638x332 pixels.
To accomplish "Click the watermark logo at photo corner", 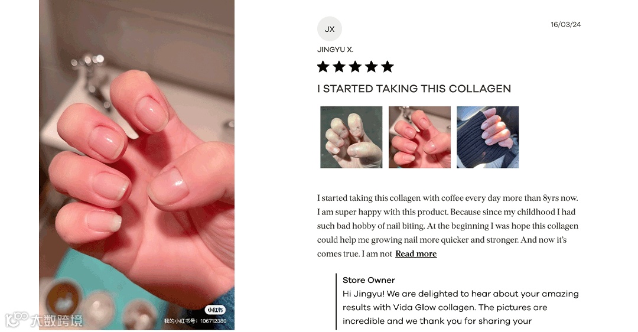I will coord(44,320).
